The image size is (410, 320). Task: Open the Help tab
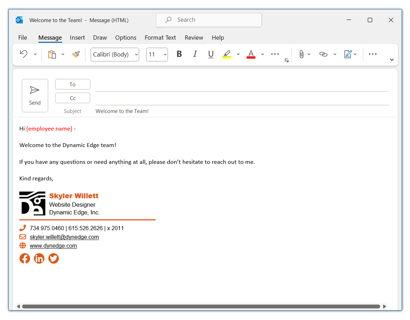coord(218,38)
